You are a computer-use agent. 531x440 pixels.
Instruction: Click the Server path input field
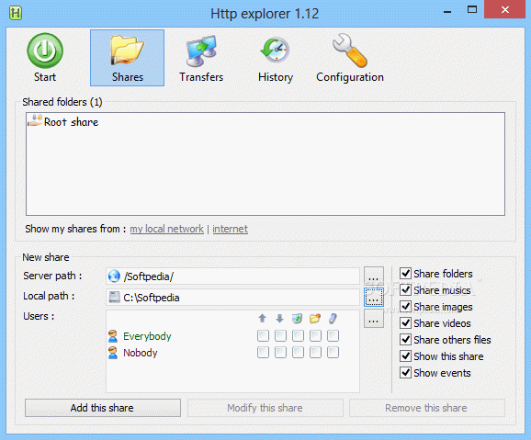pos(232,276)
